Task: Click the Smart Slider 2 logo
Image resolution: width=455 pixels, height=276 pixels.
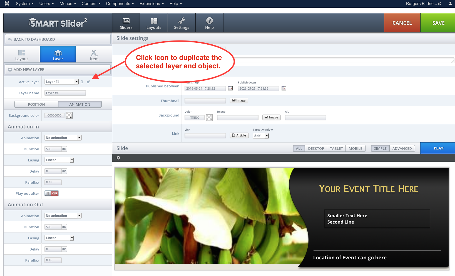Action: click(x=58, y=23)
